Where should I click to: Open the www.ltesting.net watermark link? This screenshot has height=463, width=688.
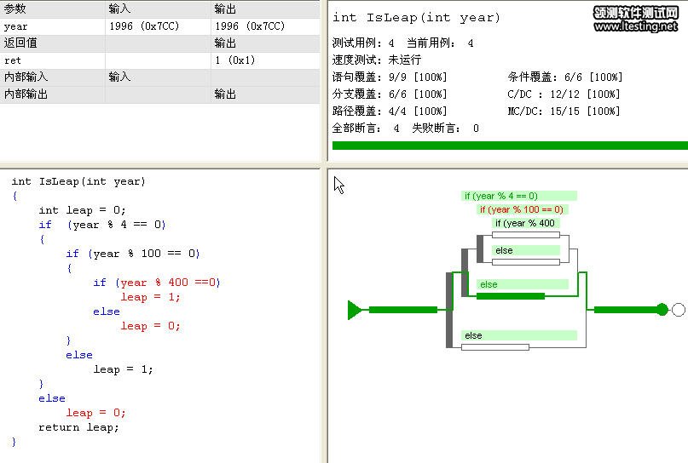pos(635,26)
